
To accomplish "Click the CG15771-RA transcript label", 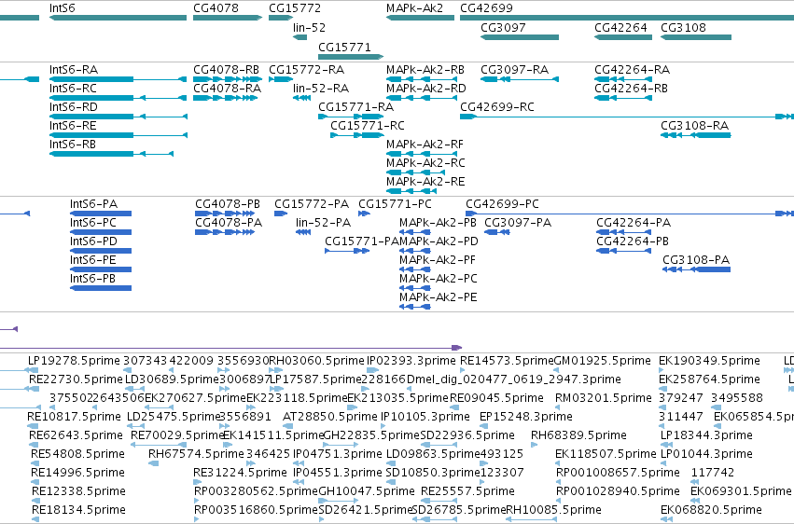I will pyautogui.click(x=356, y=107).
